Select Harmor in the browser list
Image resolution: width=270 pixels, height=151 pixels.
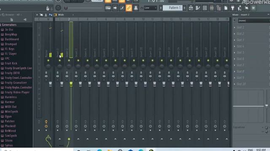click(x=10, y=102)
